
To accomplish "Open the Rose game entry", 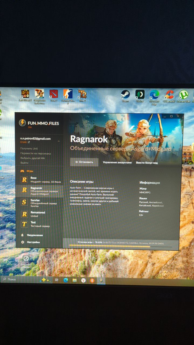I will pyautogui.click(x=33, y=178).
